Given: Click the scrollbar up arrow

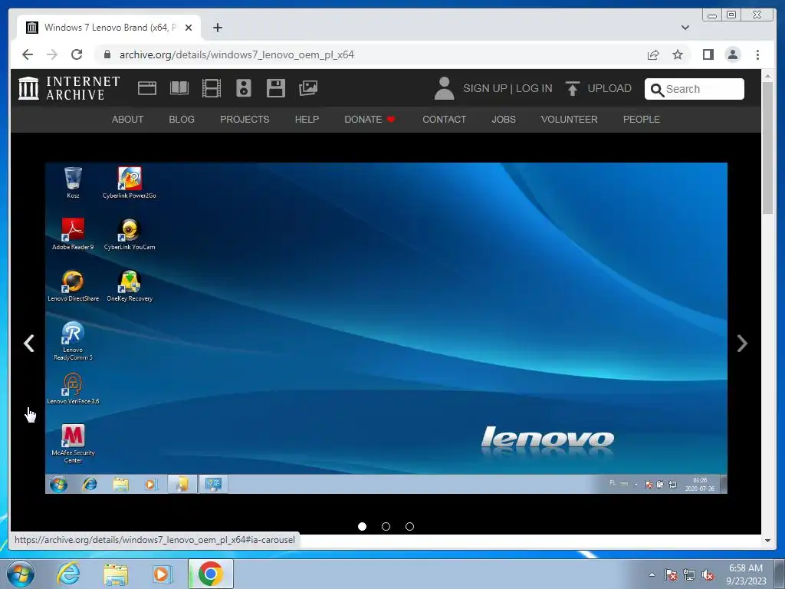Looking at the screenshot, I should 767,76.
